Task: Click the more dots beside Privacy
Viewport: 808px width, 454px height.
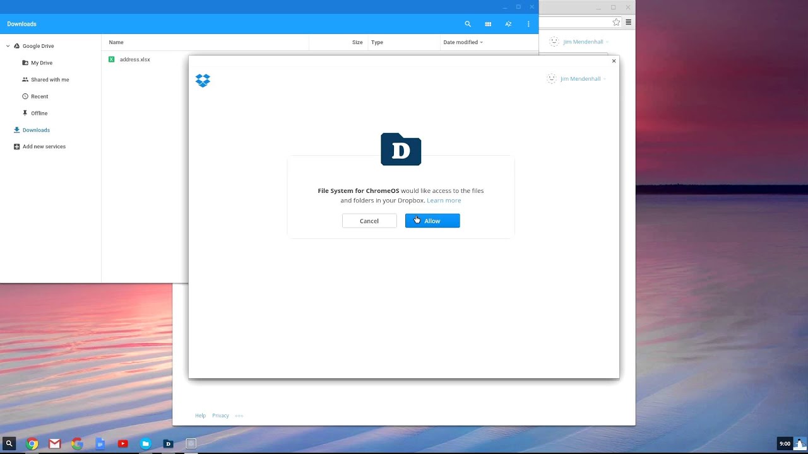Action: 239,416
